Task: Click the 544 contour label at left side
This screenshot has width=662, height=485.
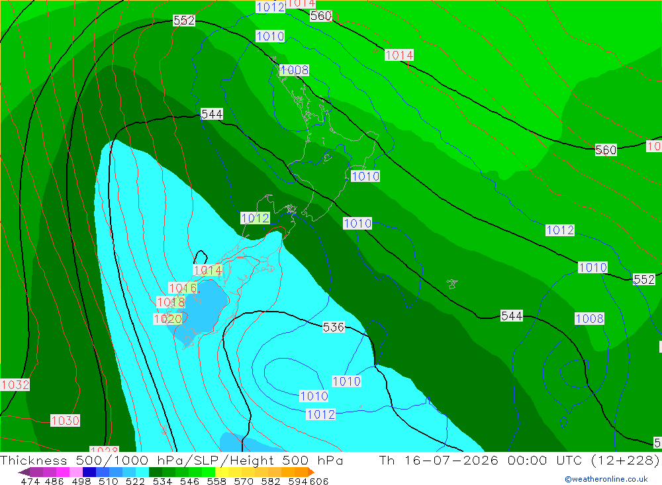Action: pos(212,114)
